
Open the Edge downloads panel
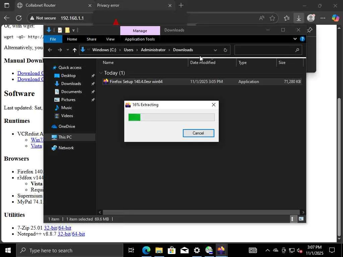(298, 18)
